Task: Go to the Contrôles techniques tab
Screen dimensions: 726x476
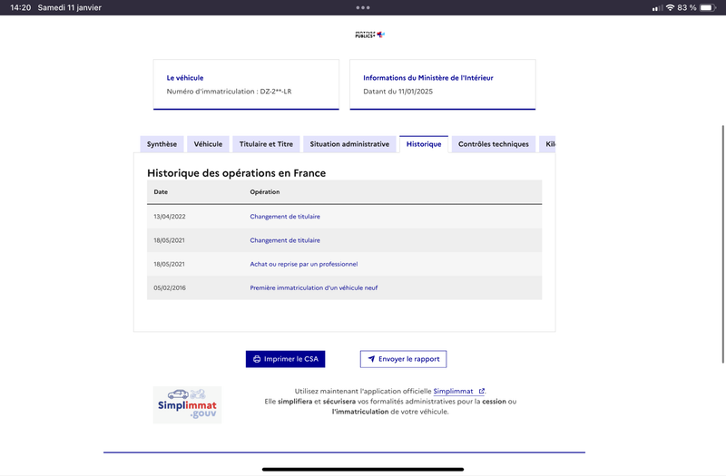Action: (x=494, y=144)
